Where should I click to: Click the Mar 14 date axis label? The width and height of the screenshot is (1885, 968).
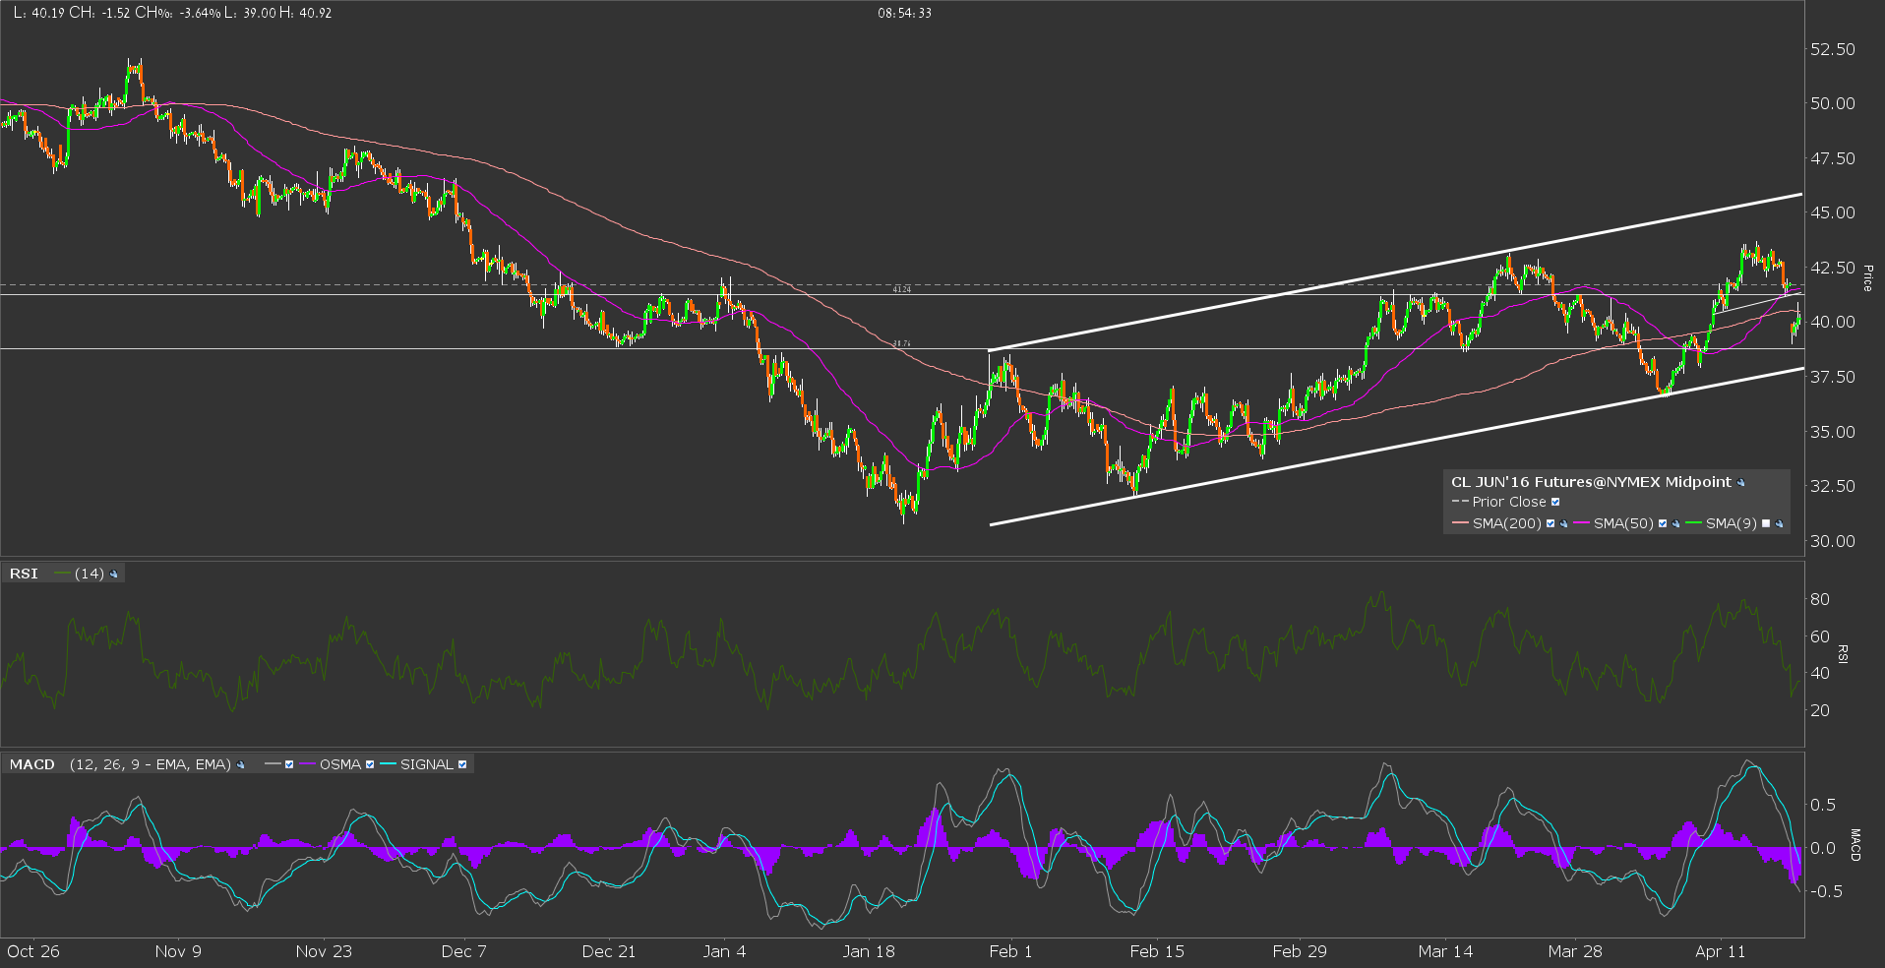coord(1445,952)
